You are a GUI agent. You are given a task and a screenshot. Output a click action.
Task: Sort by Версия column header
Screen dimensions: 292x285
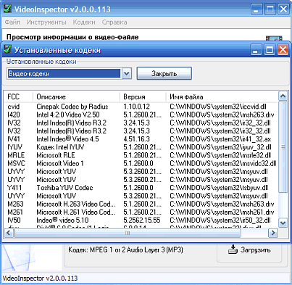click(143, 97)
